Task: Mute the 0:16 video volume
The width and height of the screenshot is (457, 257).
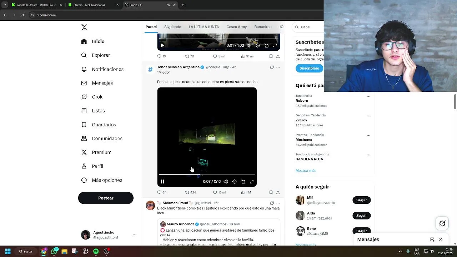Action: [x=226, y=182]
